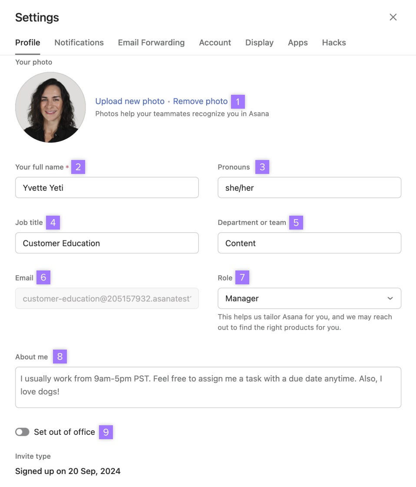Switch to the Notifications tab
The width and height of the screenshot is (416, 487).
point(79,42)
